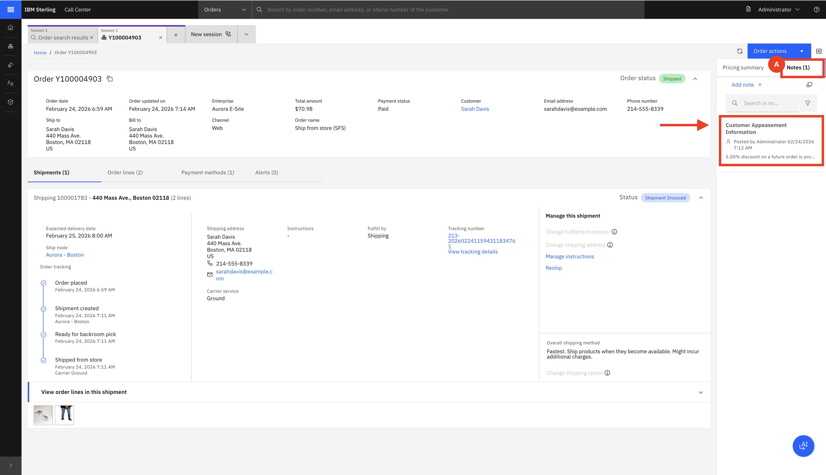
Task: Collapse the Shipping 100001783 section
Action: [701, 198]
